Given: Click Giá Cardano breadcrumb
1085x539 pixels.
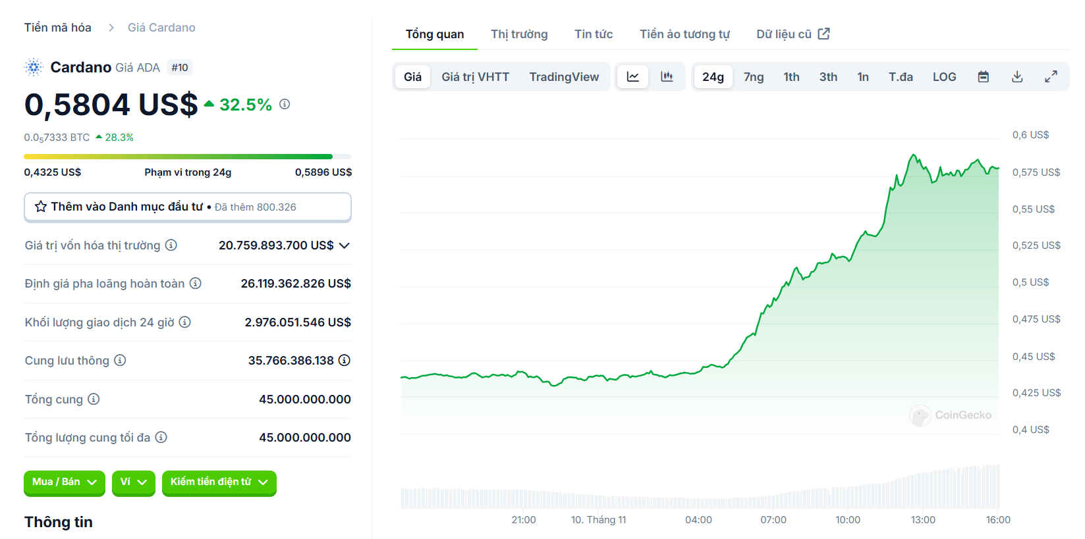Looking at the screenshot, I should pos(161,28).
